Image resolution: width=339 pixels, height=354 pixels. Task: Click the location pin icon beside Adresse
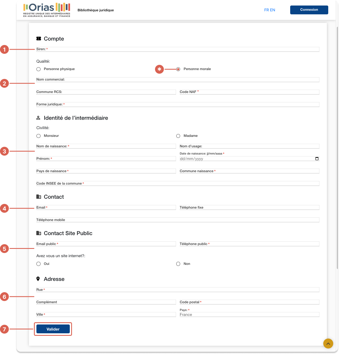point(39,279)
